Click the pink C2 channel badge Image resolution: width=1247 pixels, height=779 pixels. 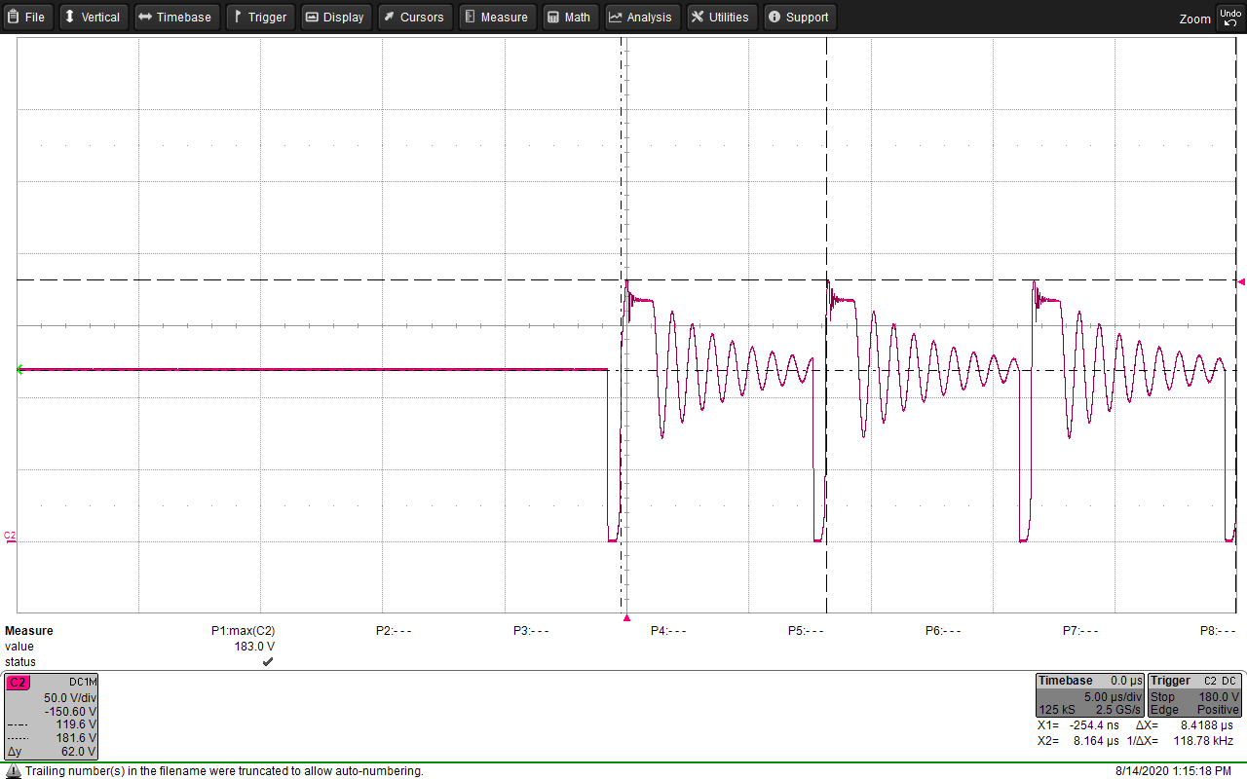(x=18, y=683)
